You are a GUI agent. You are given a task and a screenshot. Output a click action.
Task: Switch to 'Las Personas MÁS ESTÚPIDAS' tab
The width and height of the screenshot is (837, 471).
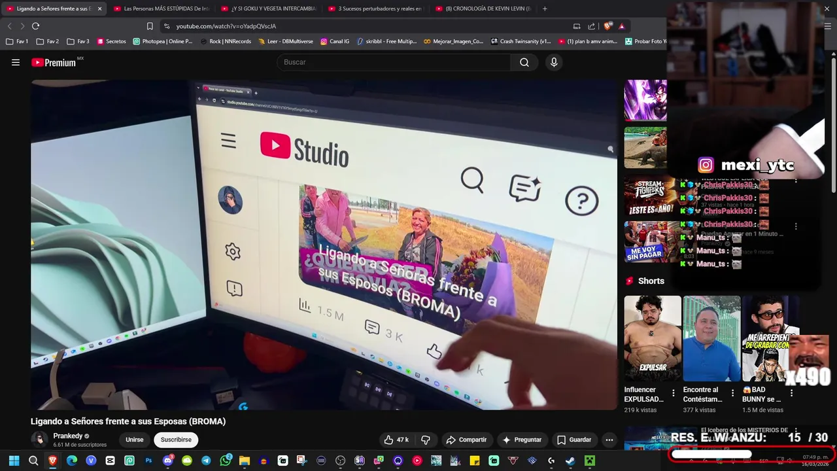(161, 9)
